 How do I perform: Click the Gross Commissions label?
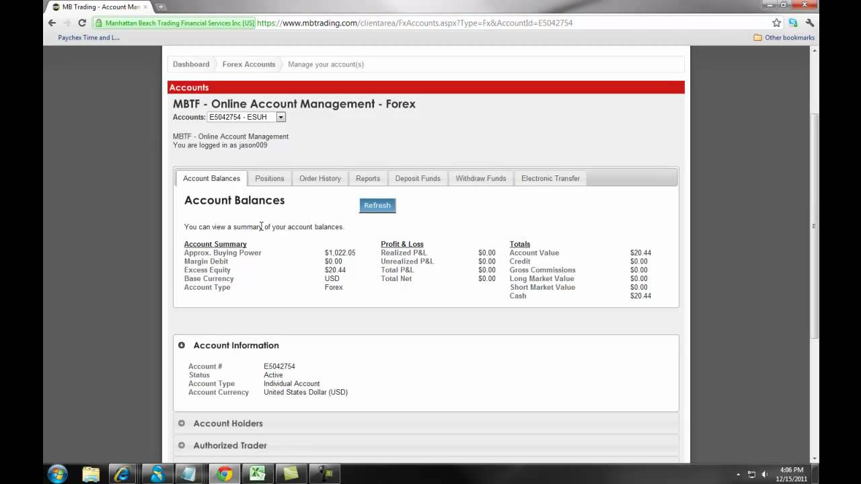point(543,270)
